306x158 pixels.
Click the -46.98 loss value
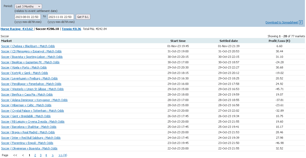pyautogui.click(x=279, y=143)
